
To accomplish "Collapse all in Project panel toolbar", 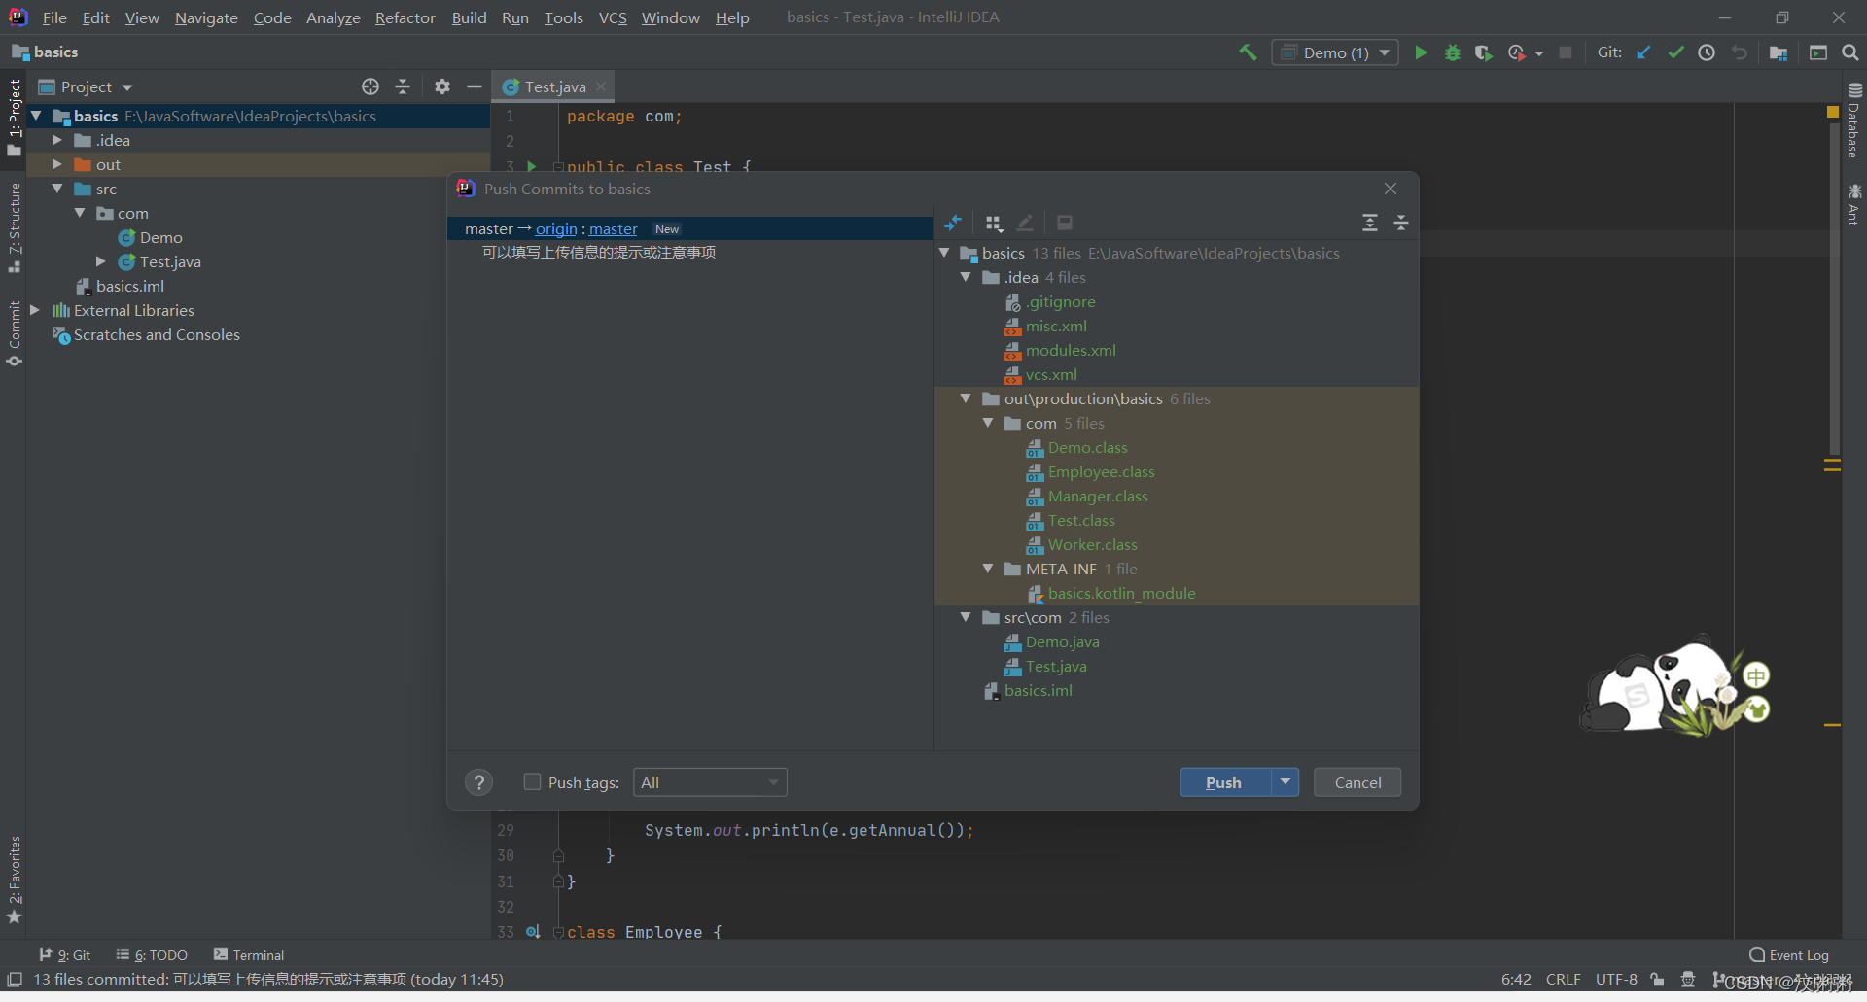I will [x=403, y=86].
